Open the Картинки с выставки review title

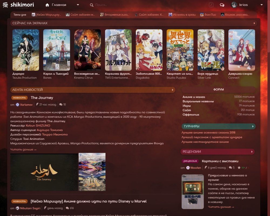[x=220, y=161]
